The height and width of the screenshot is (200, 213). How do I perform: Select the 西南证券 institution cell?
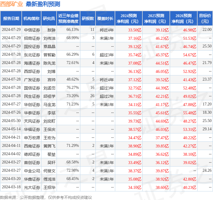[32, 146]
